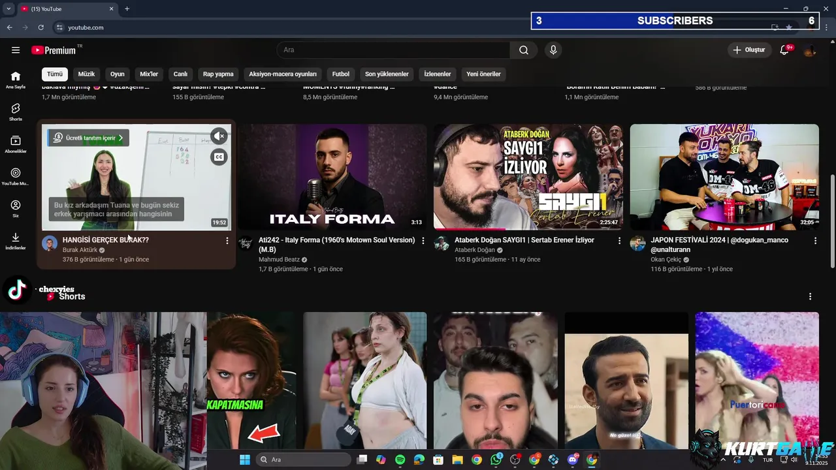Screen dimensions: 836x470
Task: Click the page vertical scrollbar
Action: pos(832,222)
